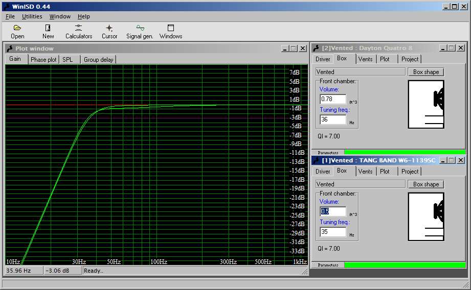This screenshot has width=471, height=290.
Task: Open Vents tab in TANG BAND window
Action: click(365, 171)
